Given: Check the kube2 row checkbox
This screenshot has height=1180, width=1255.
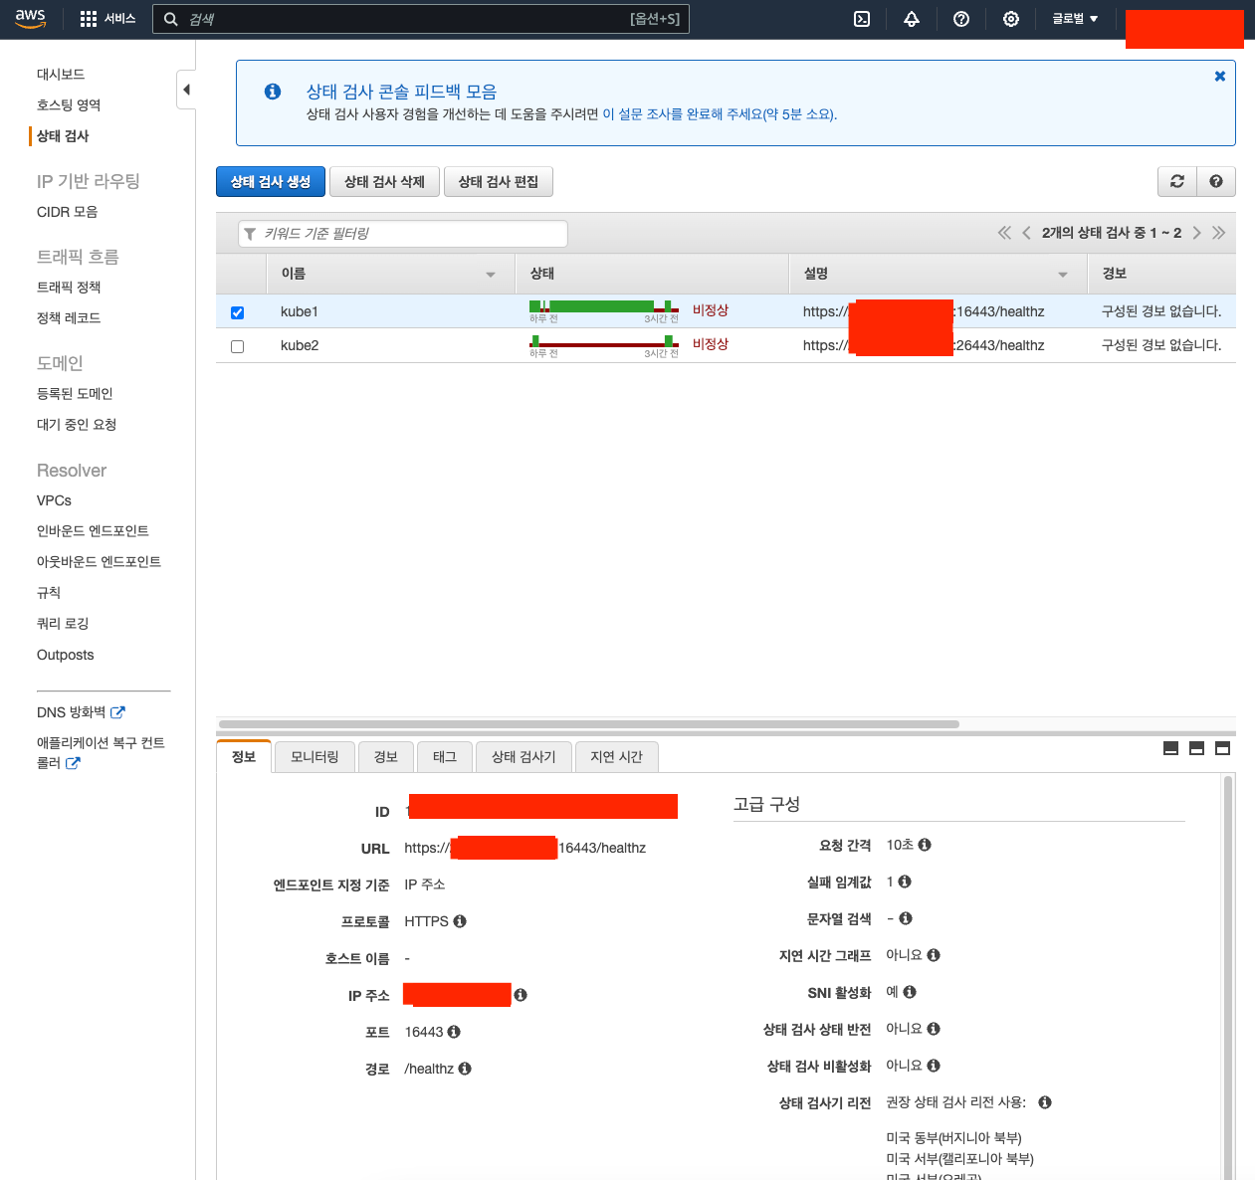Looking at the screenshot, I should (x=237, y=346).
